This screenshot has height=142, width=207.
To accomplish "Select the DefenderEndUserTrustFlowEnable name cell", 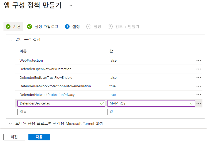I will pos(46,78).
